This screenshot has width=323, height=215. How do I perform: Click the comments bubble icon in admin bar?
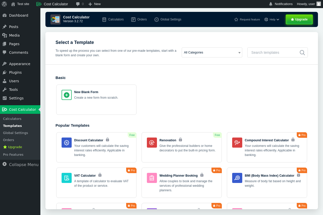point(78,4)
